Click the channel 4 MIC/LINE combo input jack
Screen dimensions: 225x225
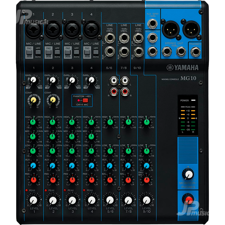[x=91, y=30]
